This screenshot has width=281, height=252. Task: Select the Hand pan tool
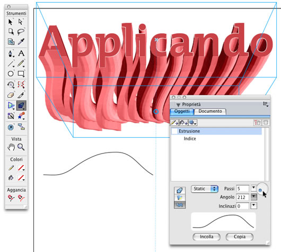[11, 147]
